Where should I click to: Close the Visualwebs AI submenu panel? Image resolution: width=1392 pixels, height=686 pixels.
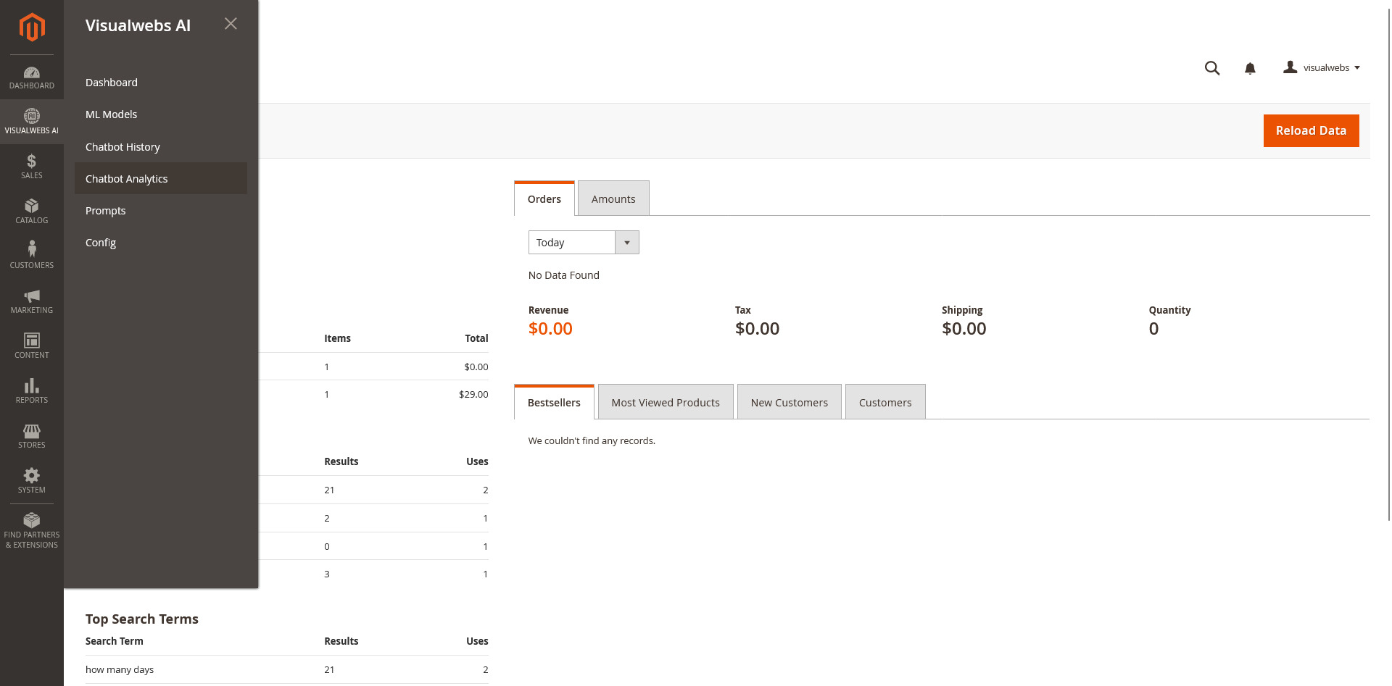[231, 24]
